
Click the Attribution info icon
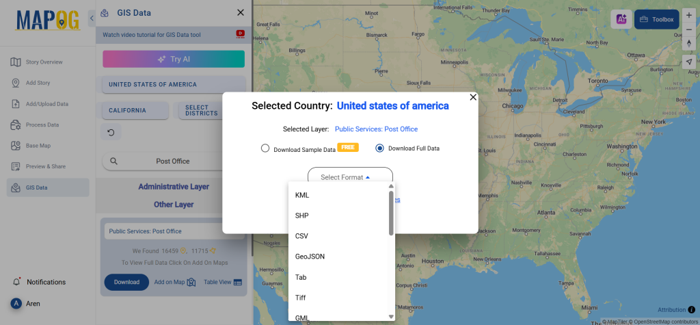pyautogui.click(x=692, y=310)
